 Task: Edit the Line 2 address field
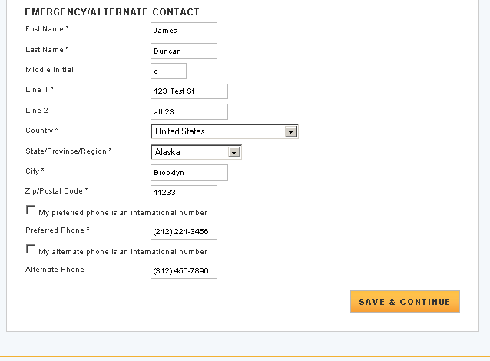tap(189, 112)
